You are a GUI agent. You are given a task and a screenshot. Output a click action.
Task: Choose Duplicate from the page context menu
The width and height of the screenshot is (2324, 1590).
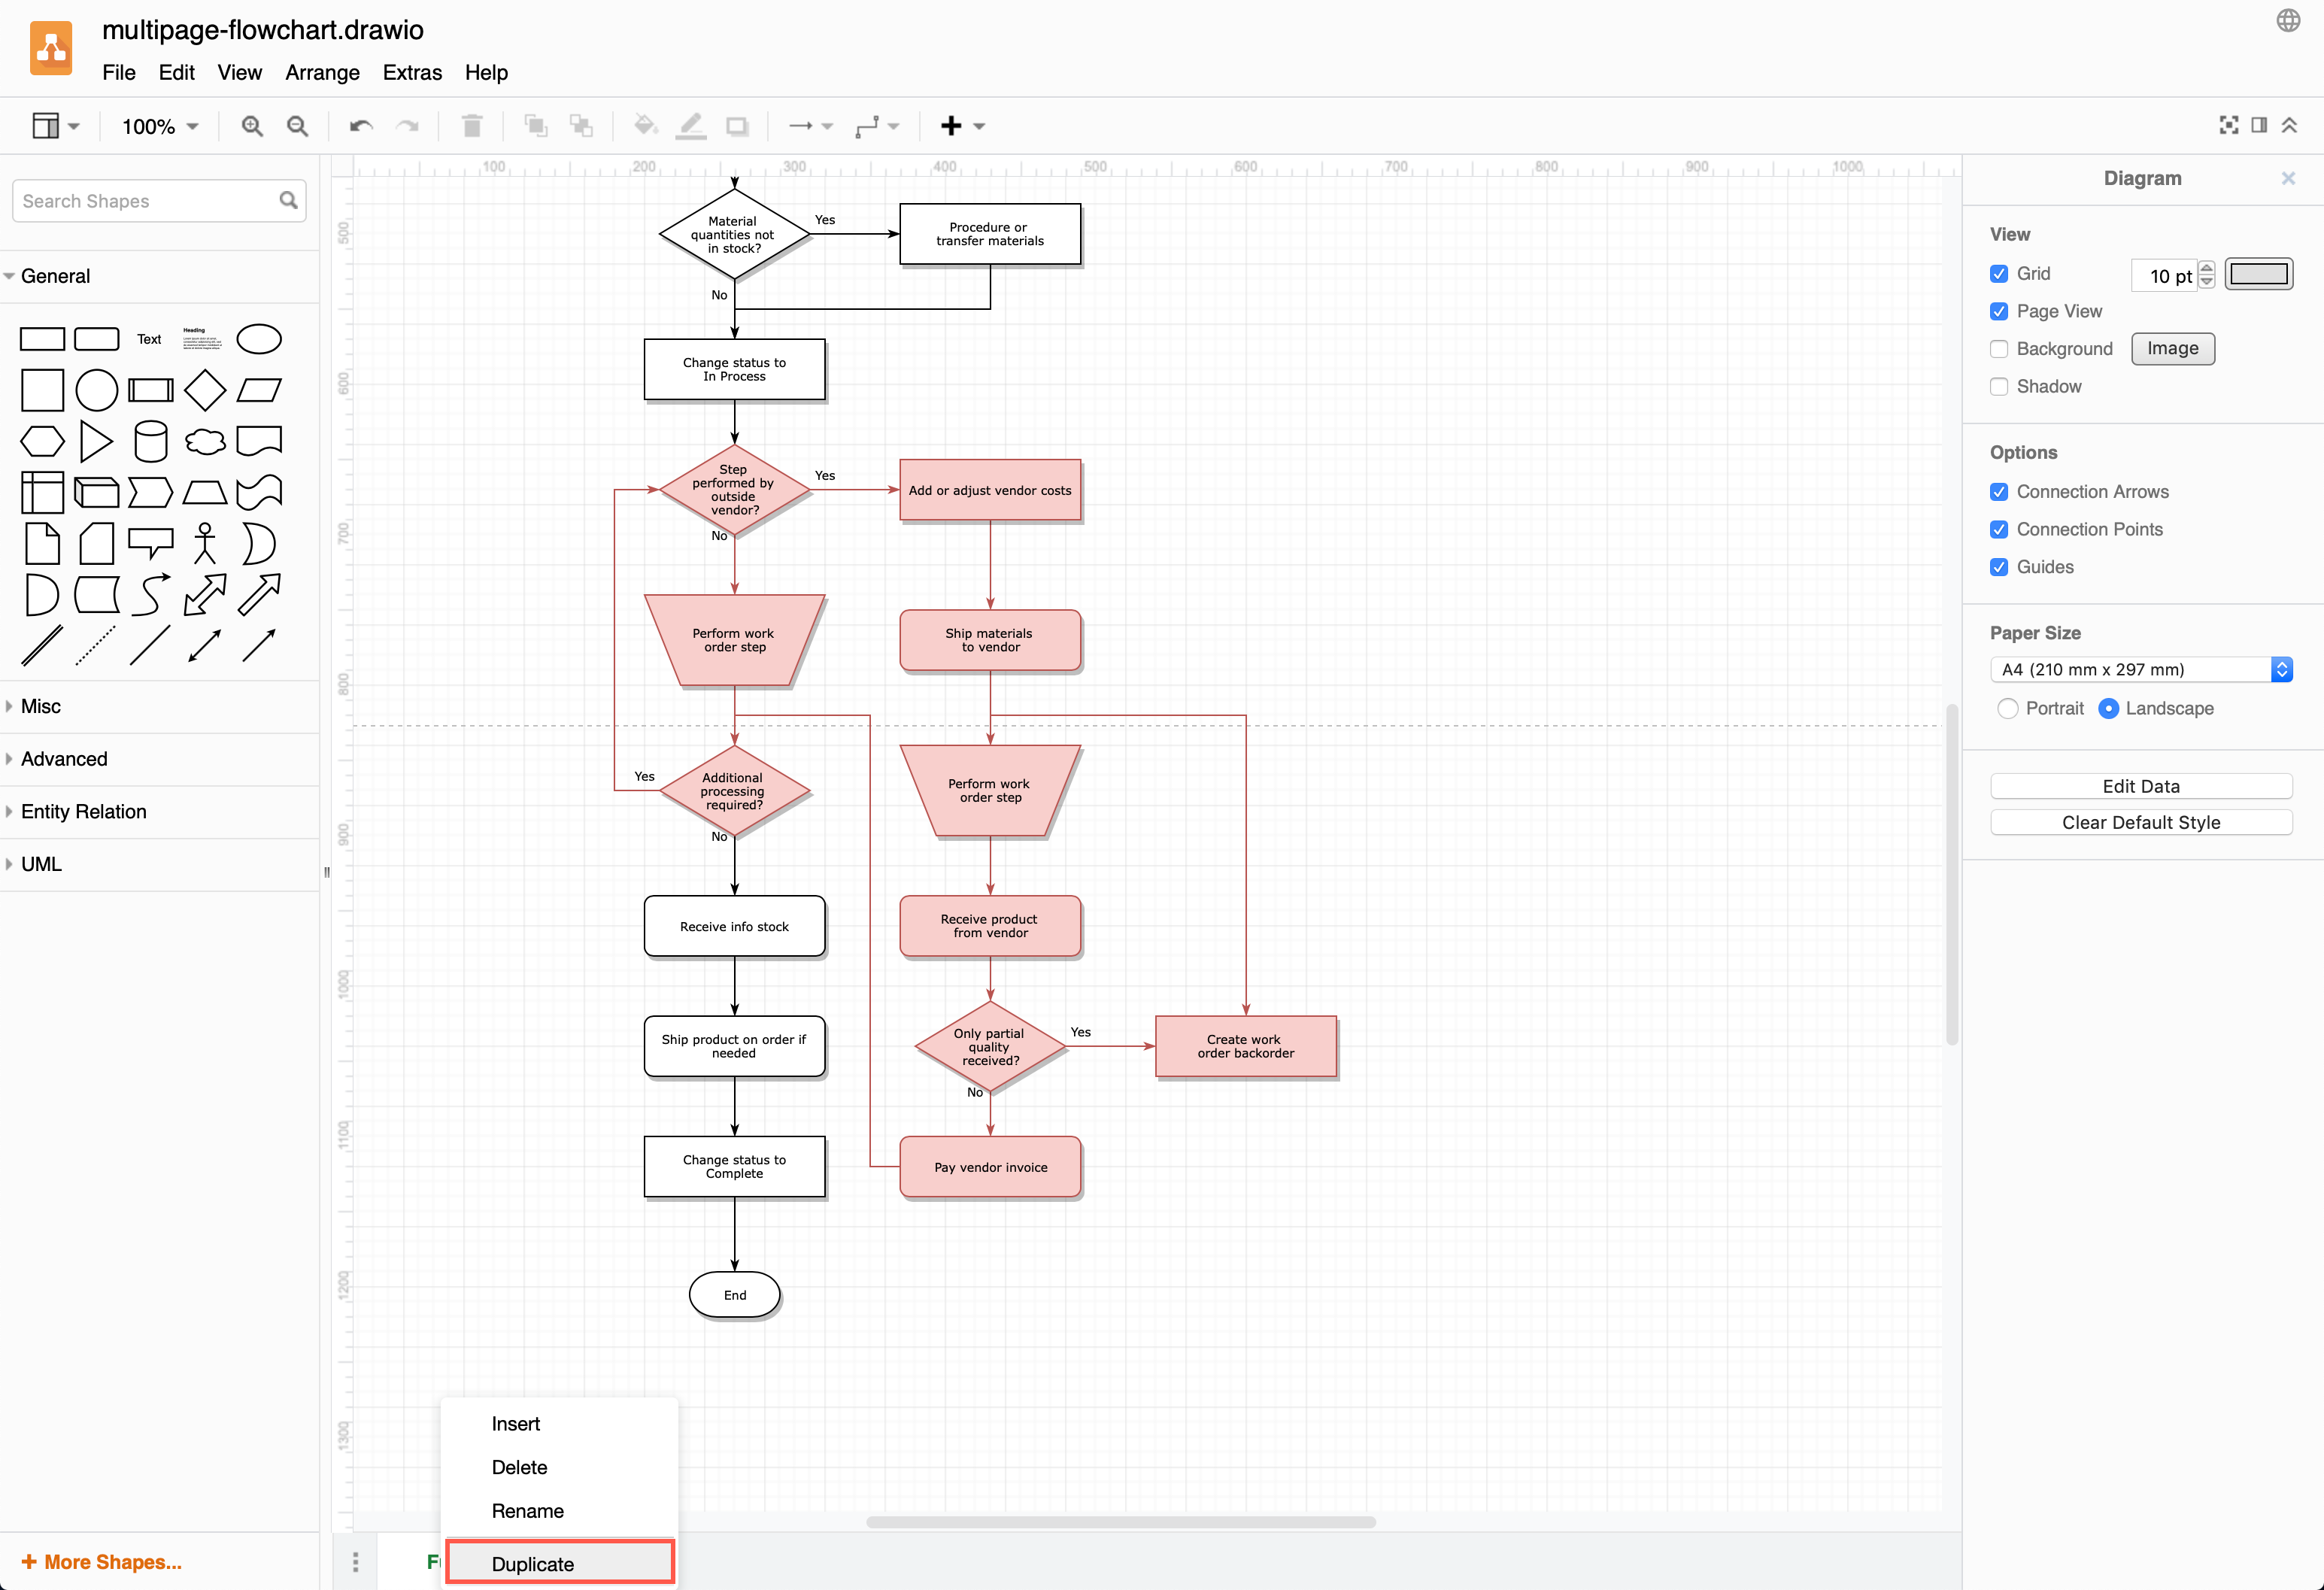(533, 1563)
